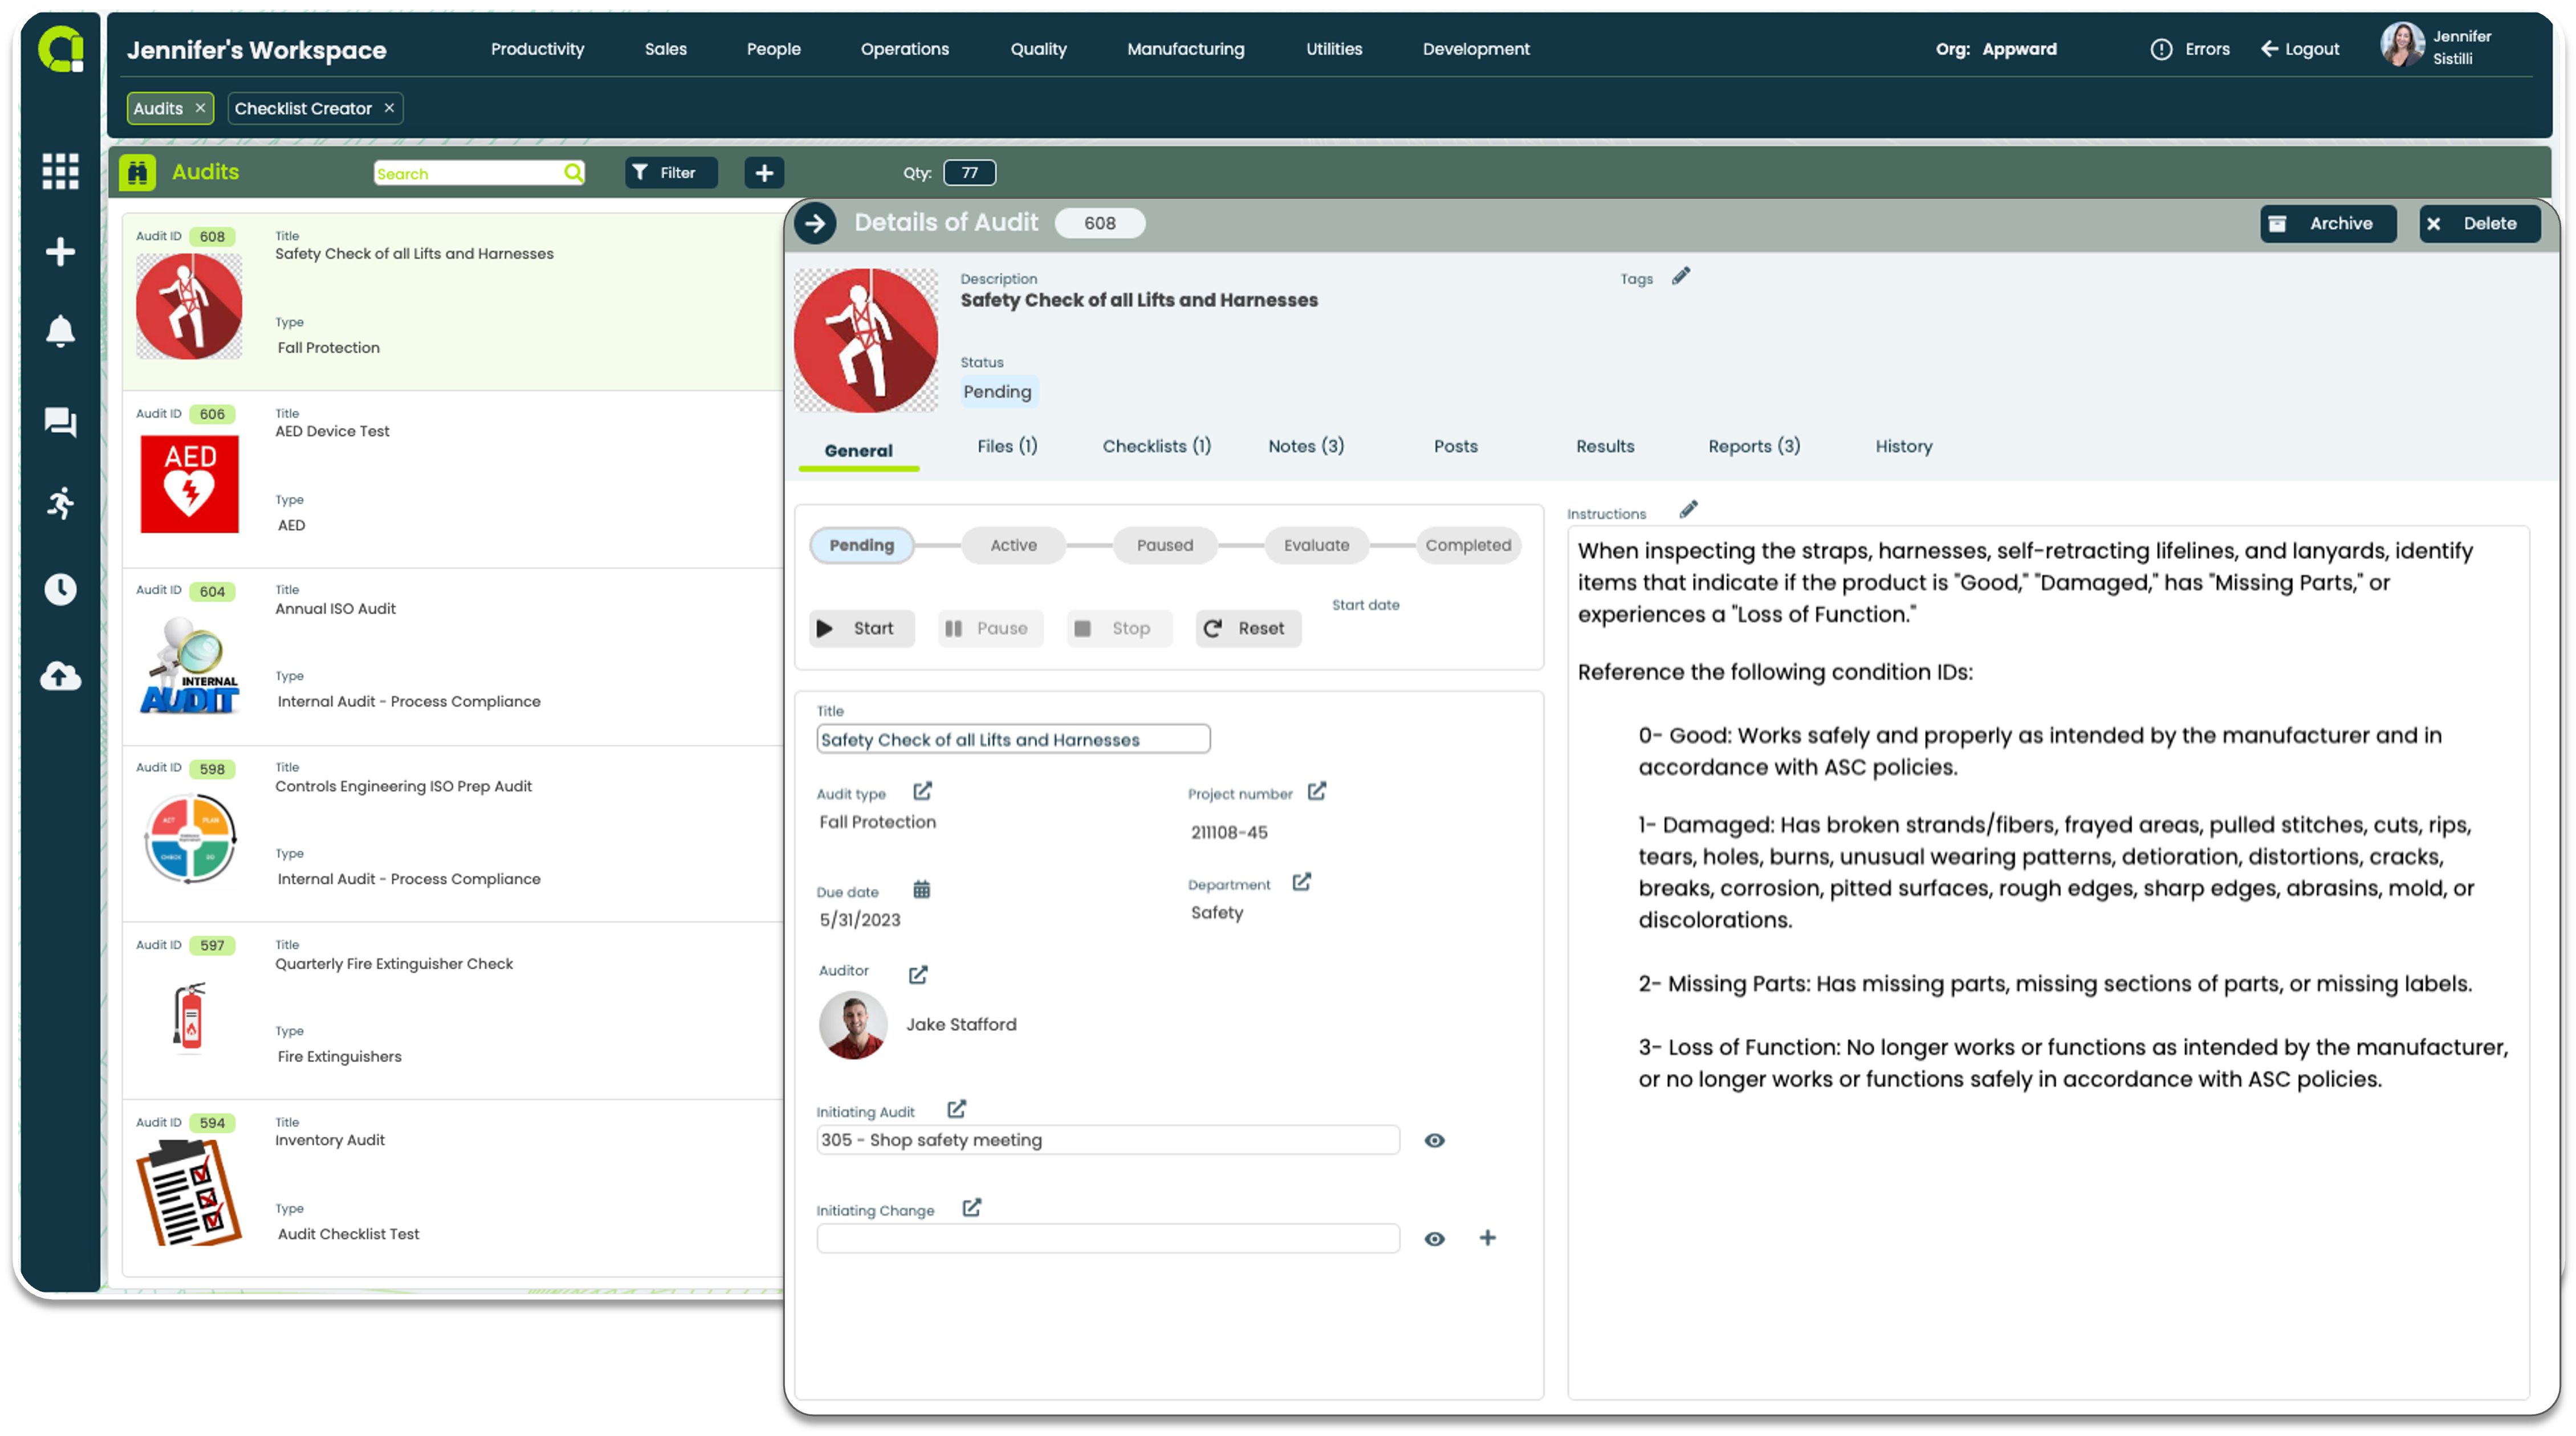2576x1436 pixels.
Task: Click the Logout link
Action: click(x=2299, y=49)
